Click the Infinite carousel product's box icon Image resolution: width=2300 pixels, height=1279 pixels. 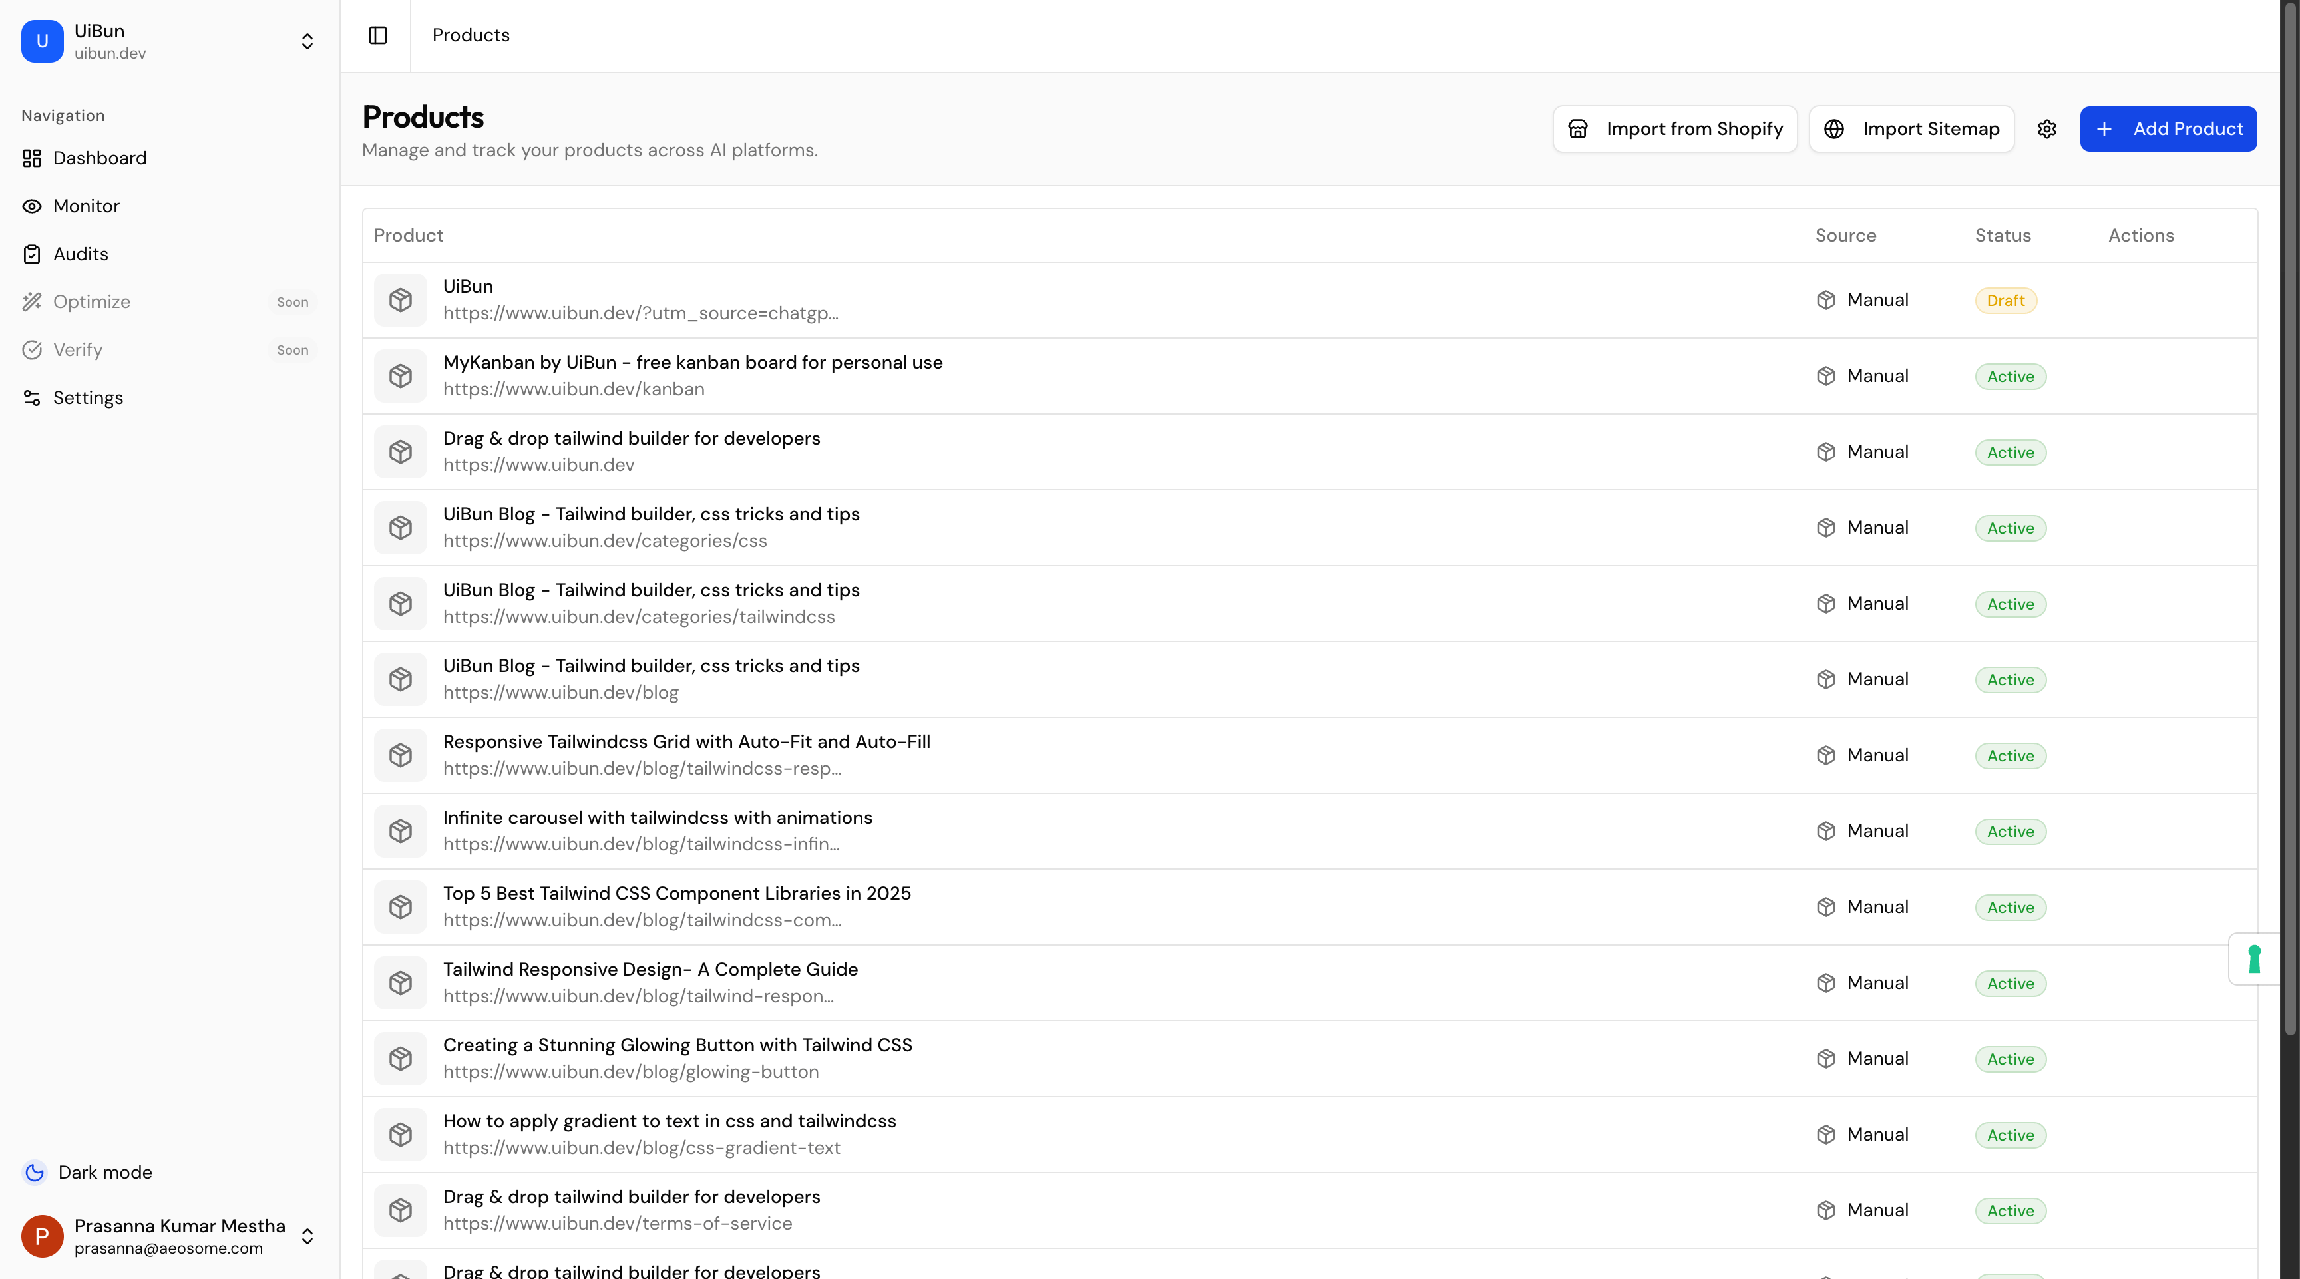(x=400, y=831)
